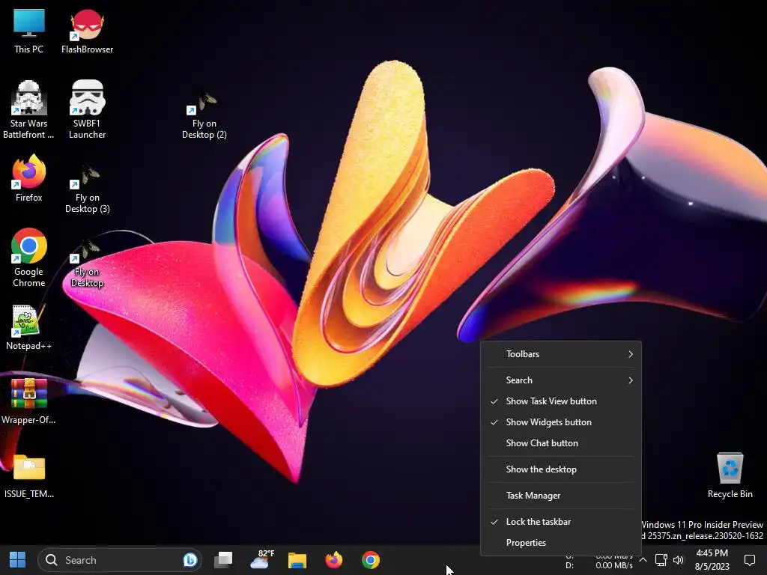Viewport: 767px width, 575px height.
Task: Open Properties from context menu
Action: point(560,543)
